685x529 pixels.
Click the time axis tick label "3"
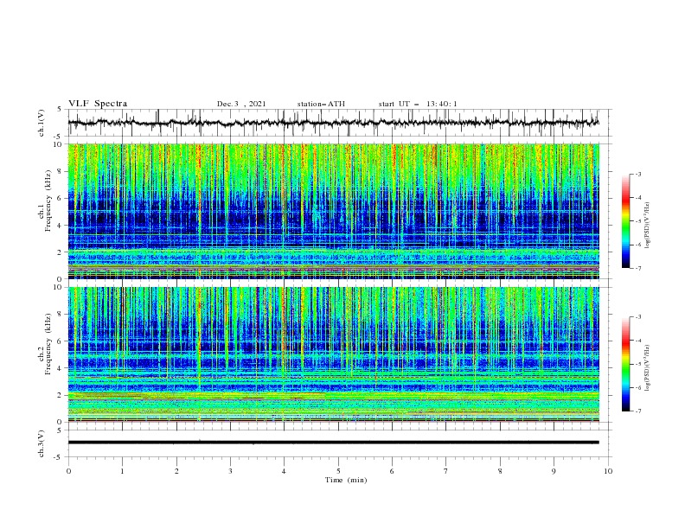click(x=230, y=471)
